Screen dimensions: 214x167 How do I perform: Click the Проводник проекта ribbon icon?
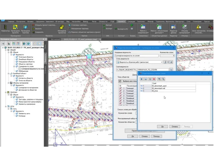(x=16, y=27)
